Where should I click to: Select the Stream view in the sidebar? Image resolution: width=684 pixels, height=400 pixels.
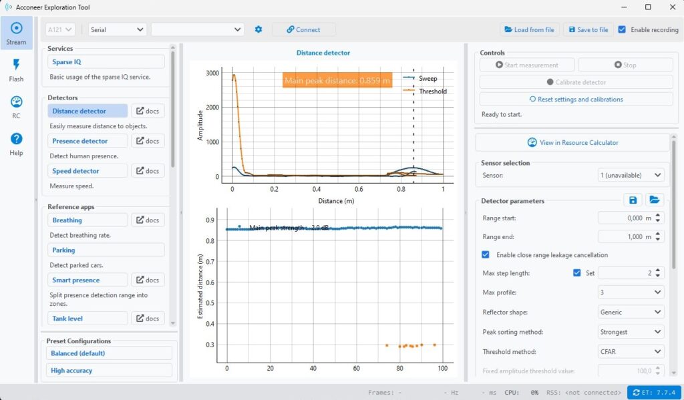tap(17, 33)
